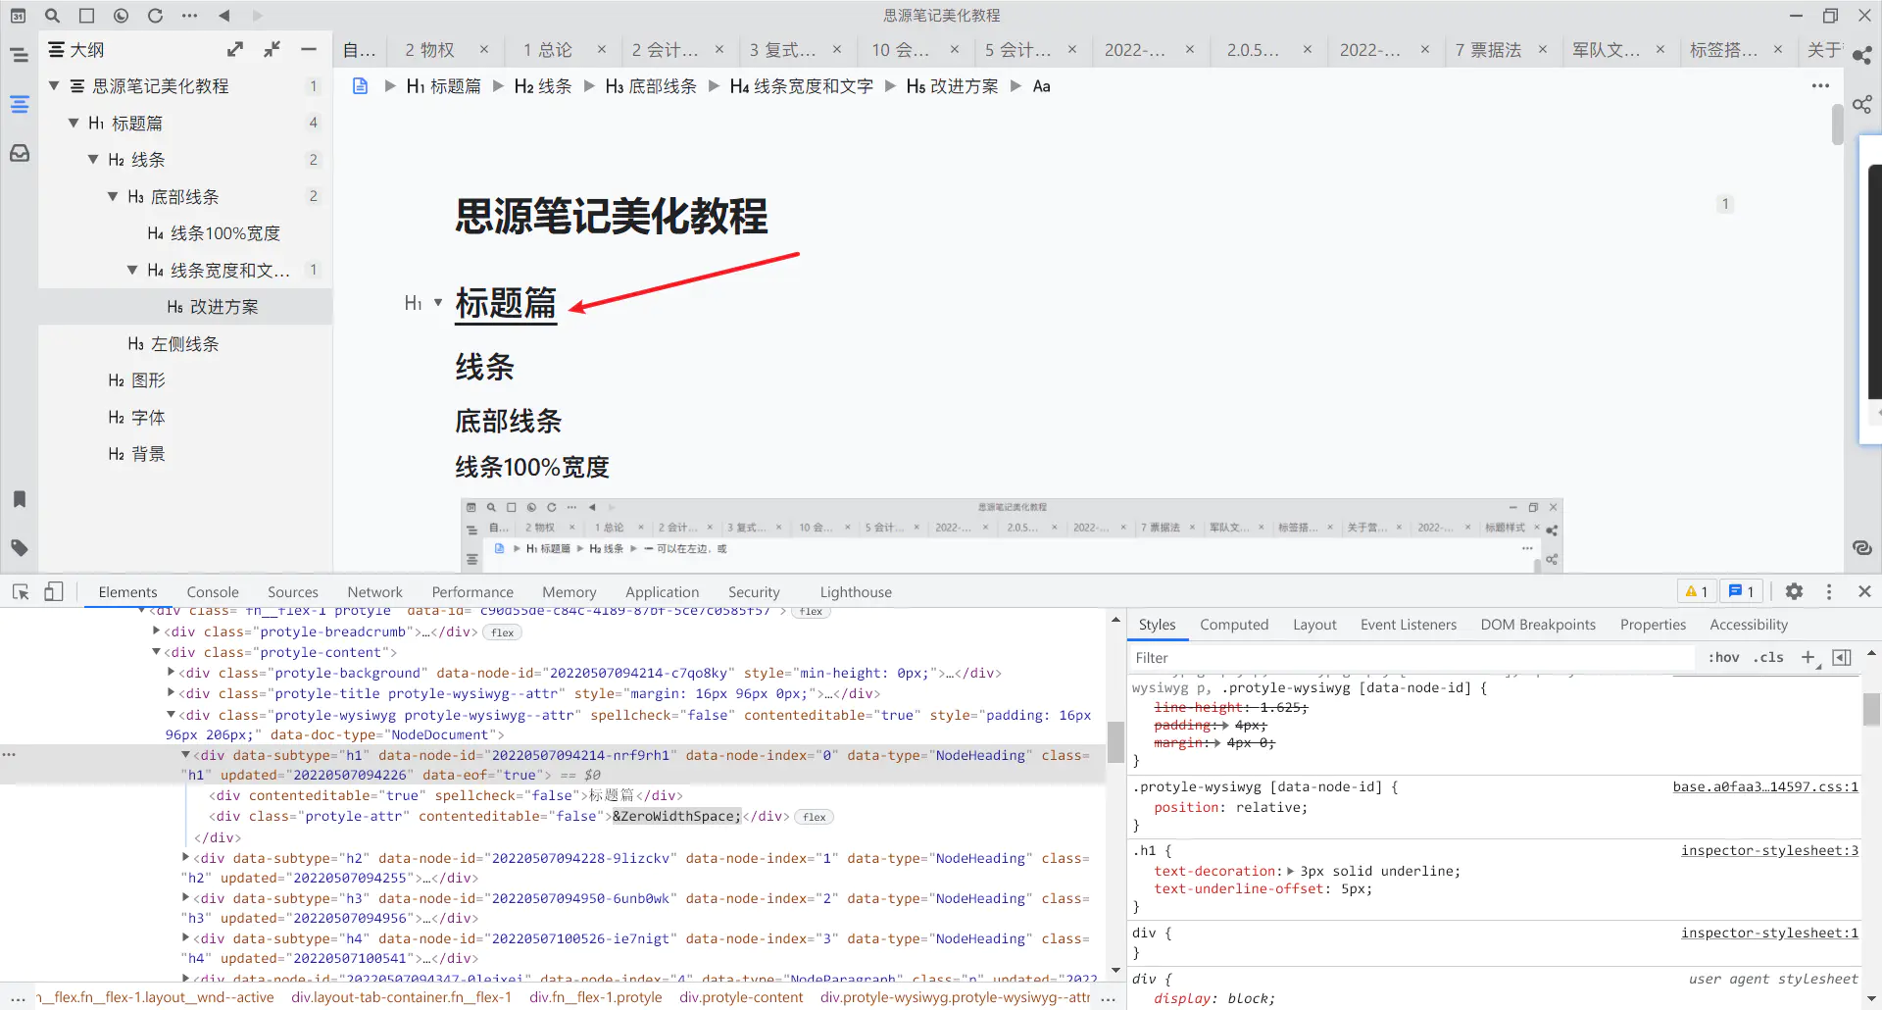Expand the protyle-breadcrumb div node
The width and height of the screenshot is (1882, 1010).
(x=157, y=631)
